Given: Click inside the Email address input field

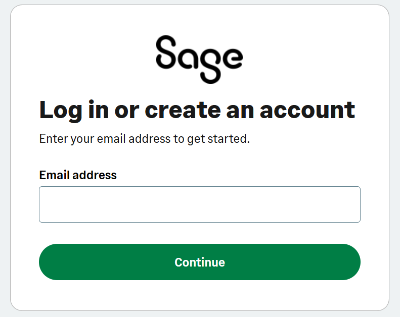Looking at the screenshot, I should [x=199, y=204].
